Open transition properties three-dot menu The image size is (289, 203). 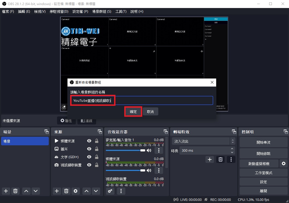pos(231,159)
